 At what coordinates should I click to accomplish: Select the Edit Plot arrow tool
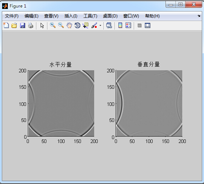[42, 26]
